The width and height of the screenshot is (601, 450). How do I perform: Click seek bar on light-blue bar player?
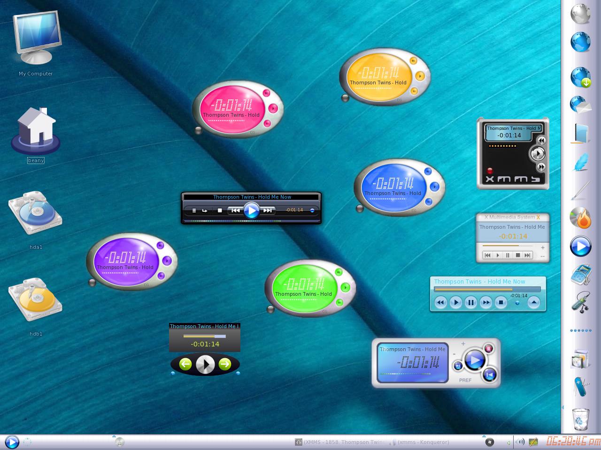[487, 289]
